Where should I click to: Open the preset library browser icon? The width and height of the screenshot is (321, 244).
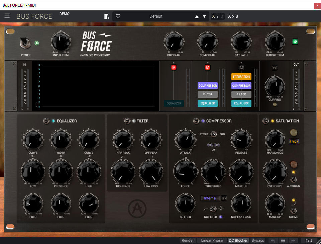click(106, 16)
